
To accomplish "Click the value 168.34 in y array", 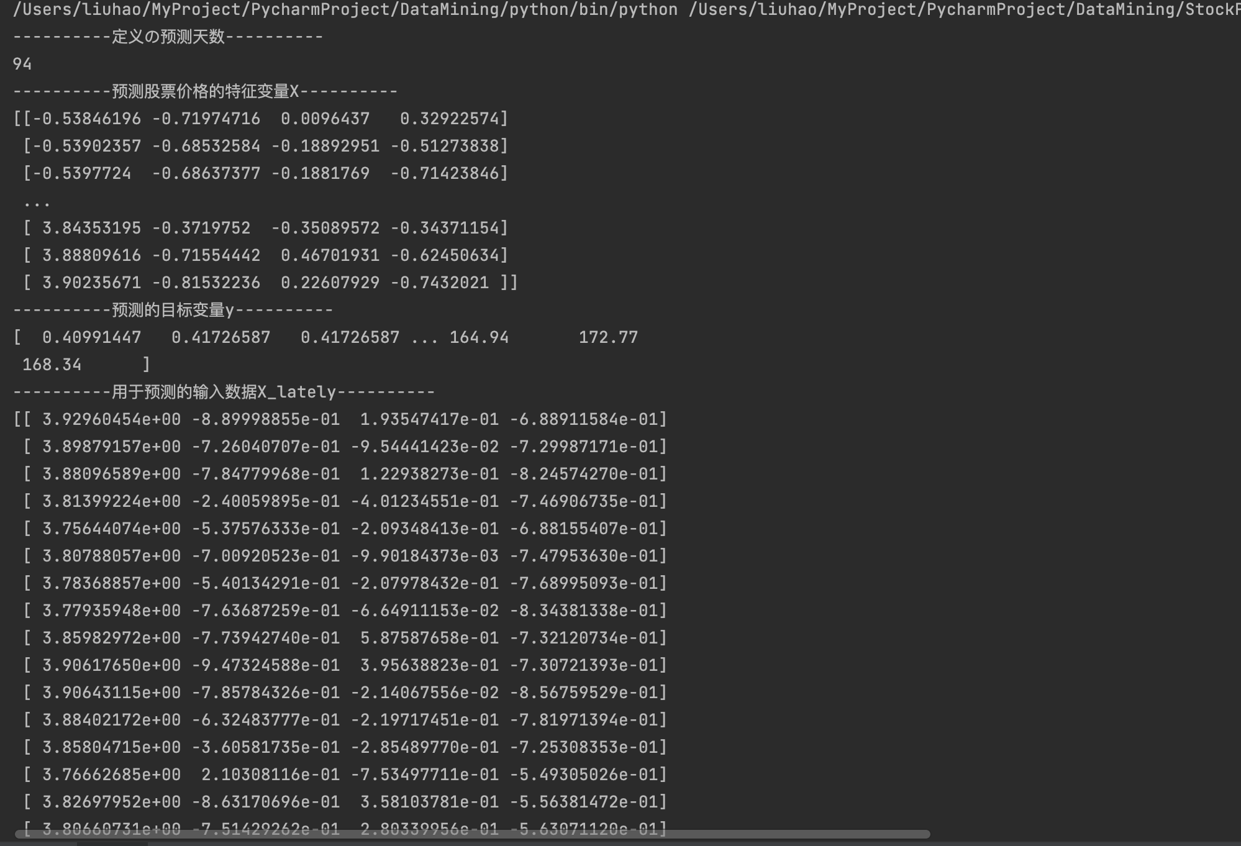I will coord(52,365).
